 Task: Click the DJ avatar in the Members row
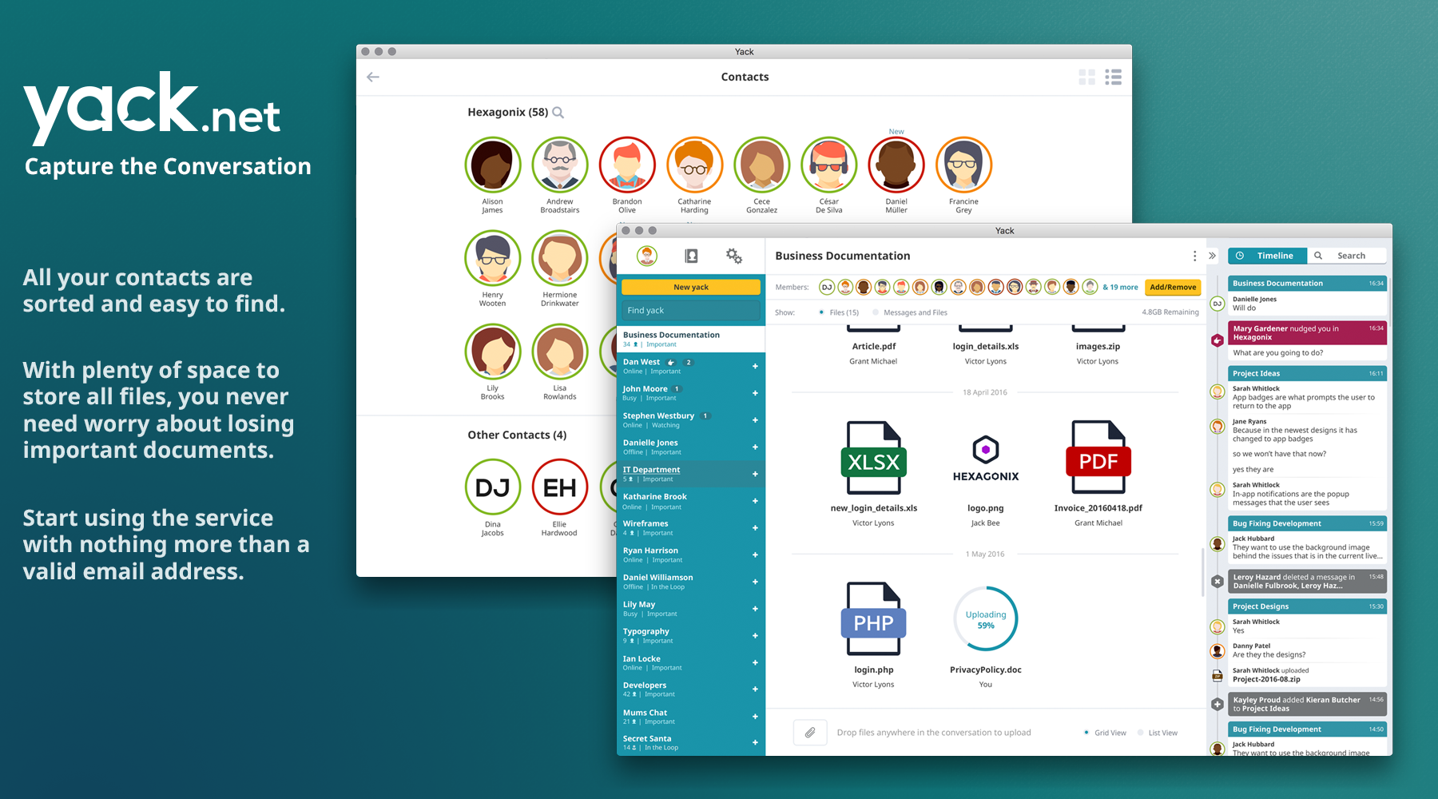827,287
